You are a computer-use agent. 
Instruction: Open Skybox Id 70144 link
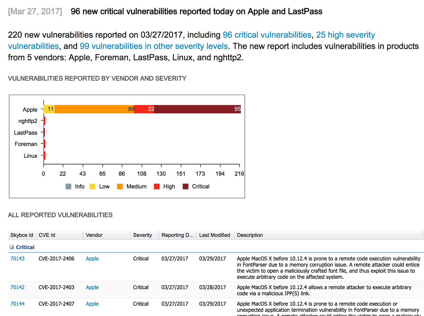(18, 304)
